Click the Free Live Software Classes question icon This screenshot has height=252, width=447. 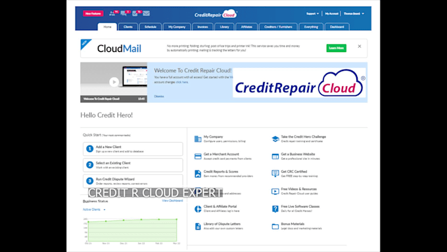click(275, 209)
